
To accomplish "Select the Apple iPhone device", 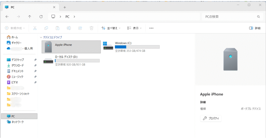I will 71,47.
